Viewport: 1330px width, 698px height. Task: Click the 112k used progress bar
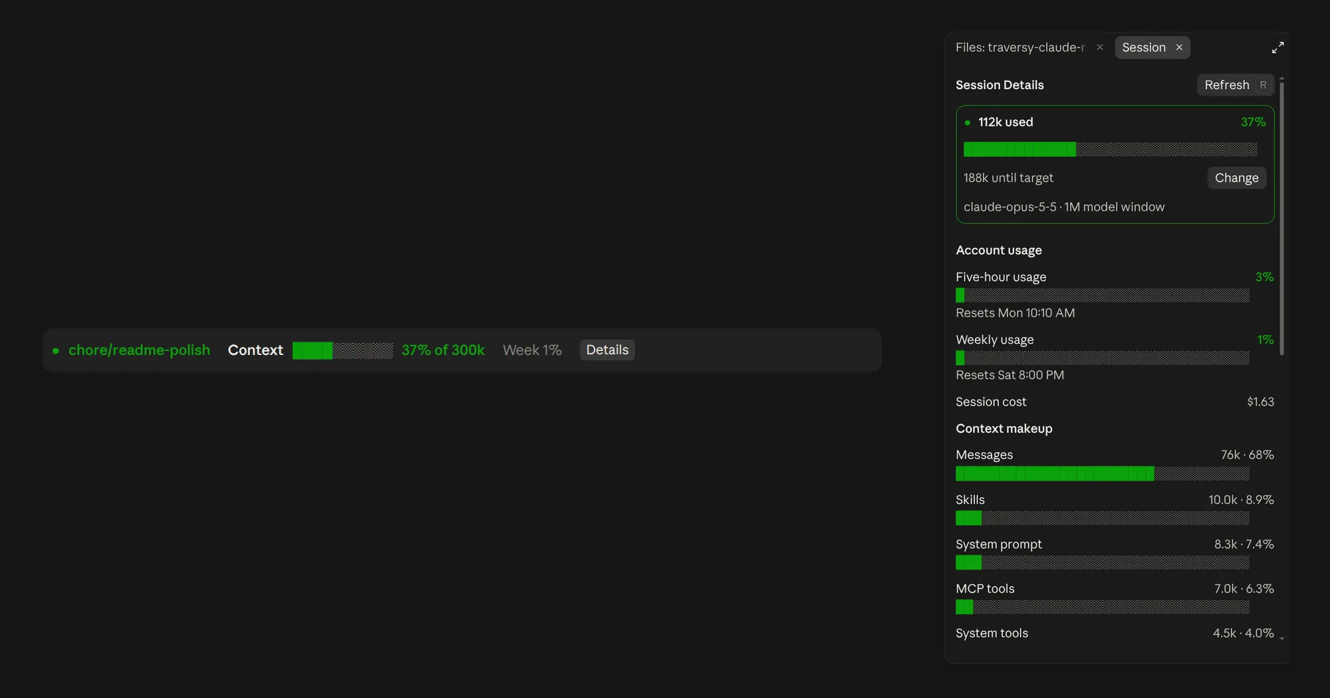[x=1111, y=150]
